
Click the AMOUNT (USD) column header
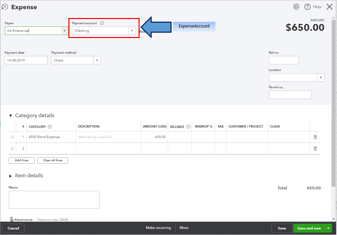pyautogui.click(x=155, y=127)
